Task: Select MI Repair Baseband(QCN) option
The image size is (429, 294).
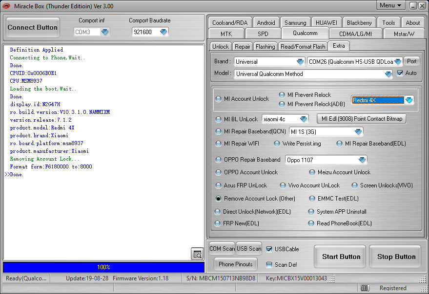Action: 218,131
